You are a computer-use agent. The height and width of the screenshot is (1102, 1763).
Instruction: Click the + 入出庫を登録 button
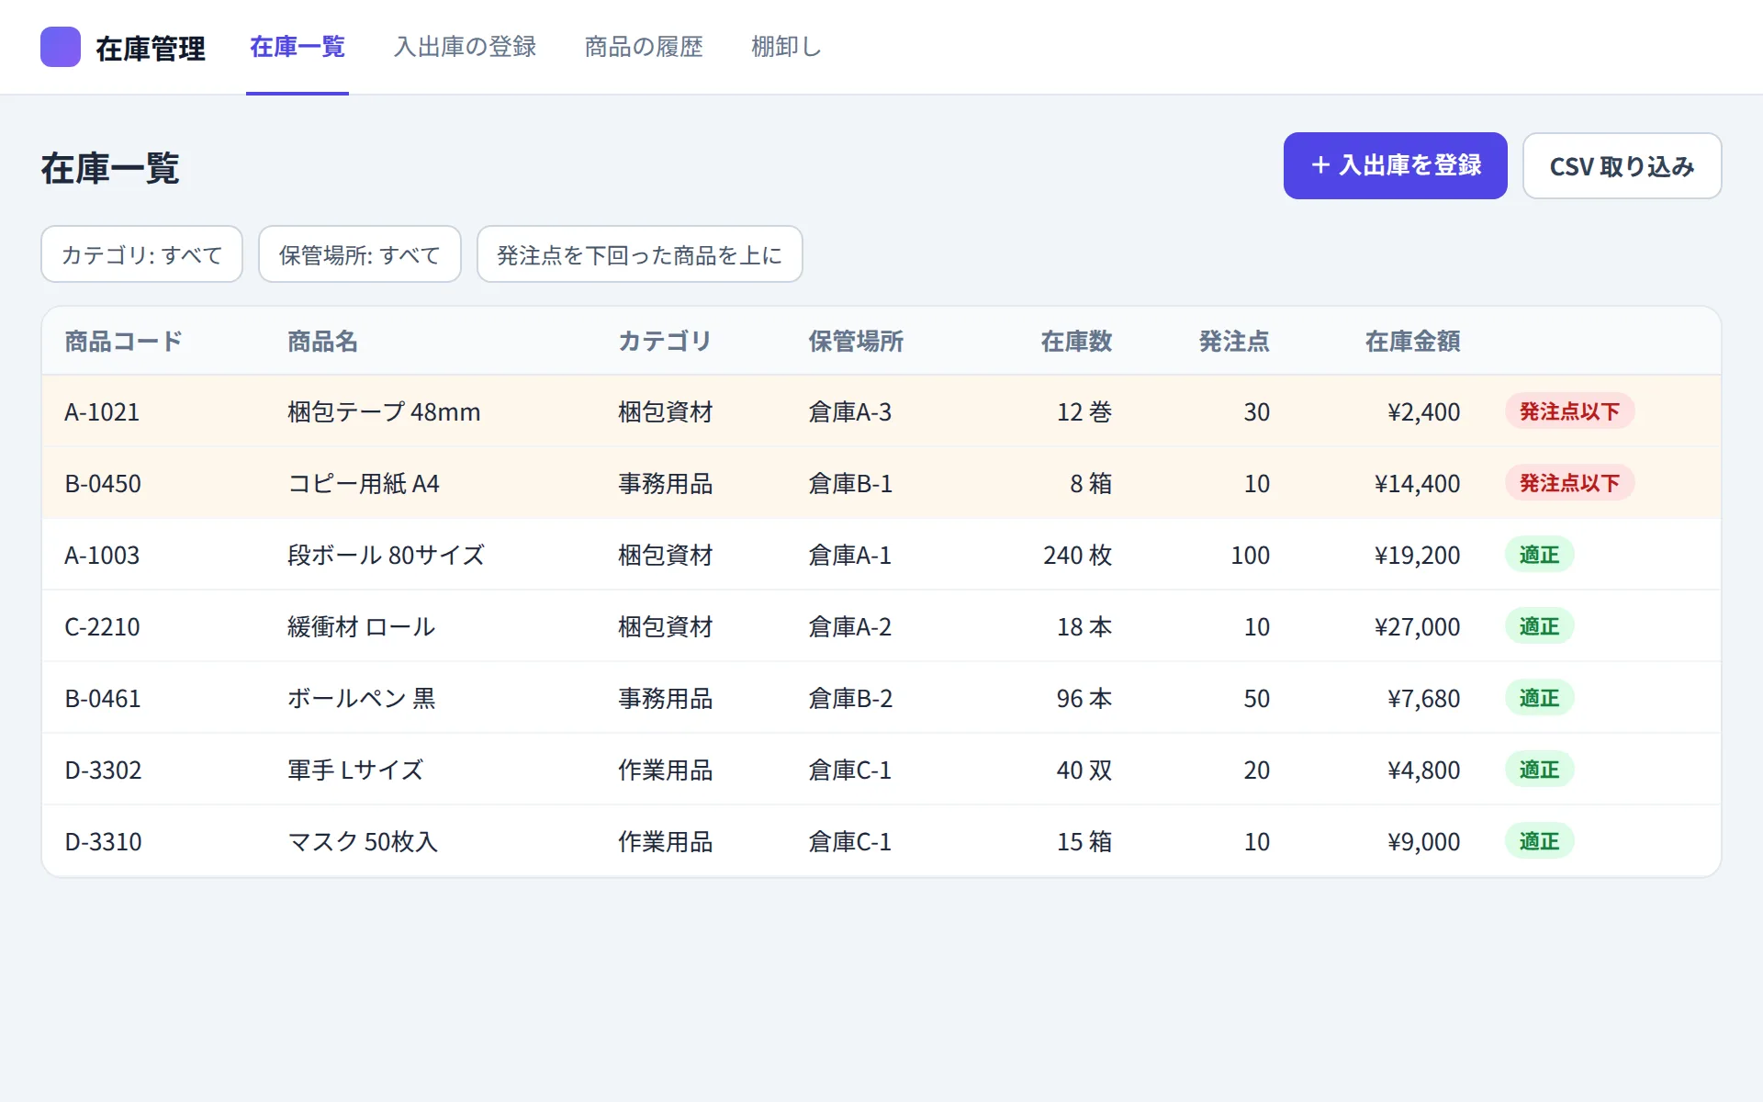tap(1395, 165)
